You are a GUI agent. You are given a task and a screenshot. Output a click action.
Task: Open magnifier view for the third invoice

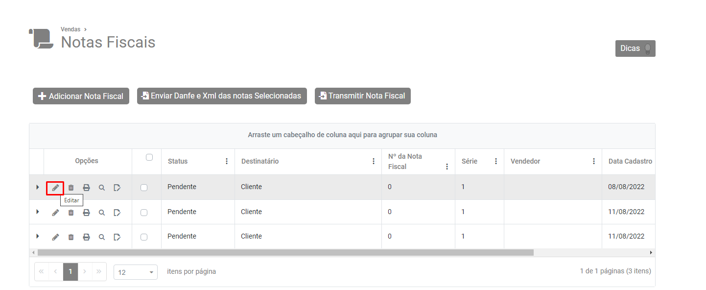[x=102, y=237]
